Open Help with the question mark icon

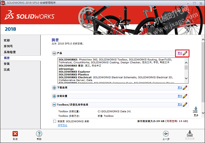[x=39, y=134]
